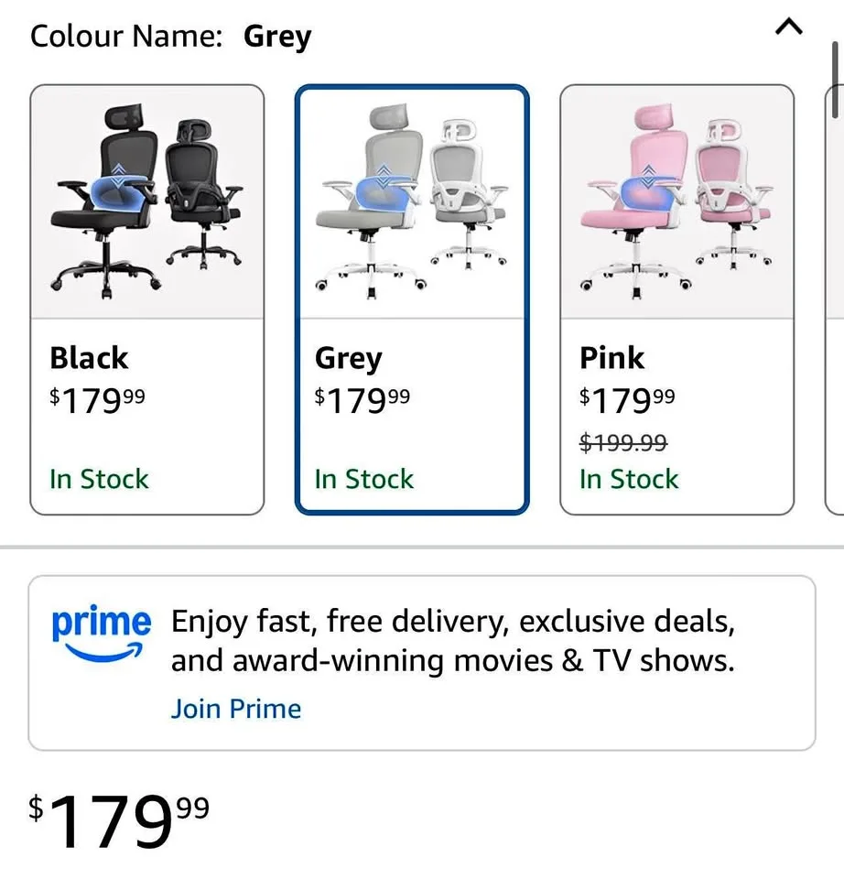The width and height of the screenshot is (844, 879).
Task: Click the Prime promotion banner text
Action: [453, 641]
